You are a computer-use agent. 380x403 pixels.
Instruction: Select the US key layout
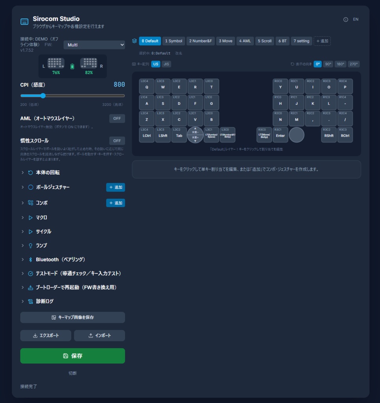156,64
